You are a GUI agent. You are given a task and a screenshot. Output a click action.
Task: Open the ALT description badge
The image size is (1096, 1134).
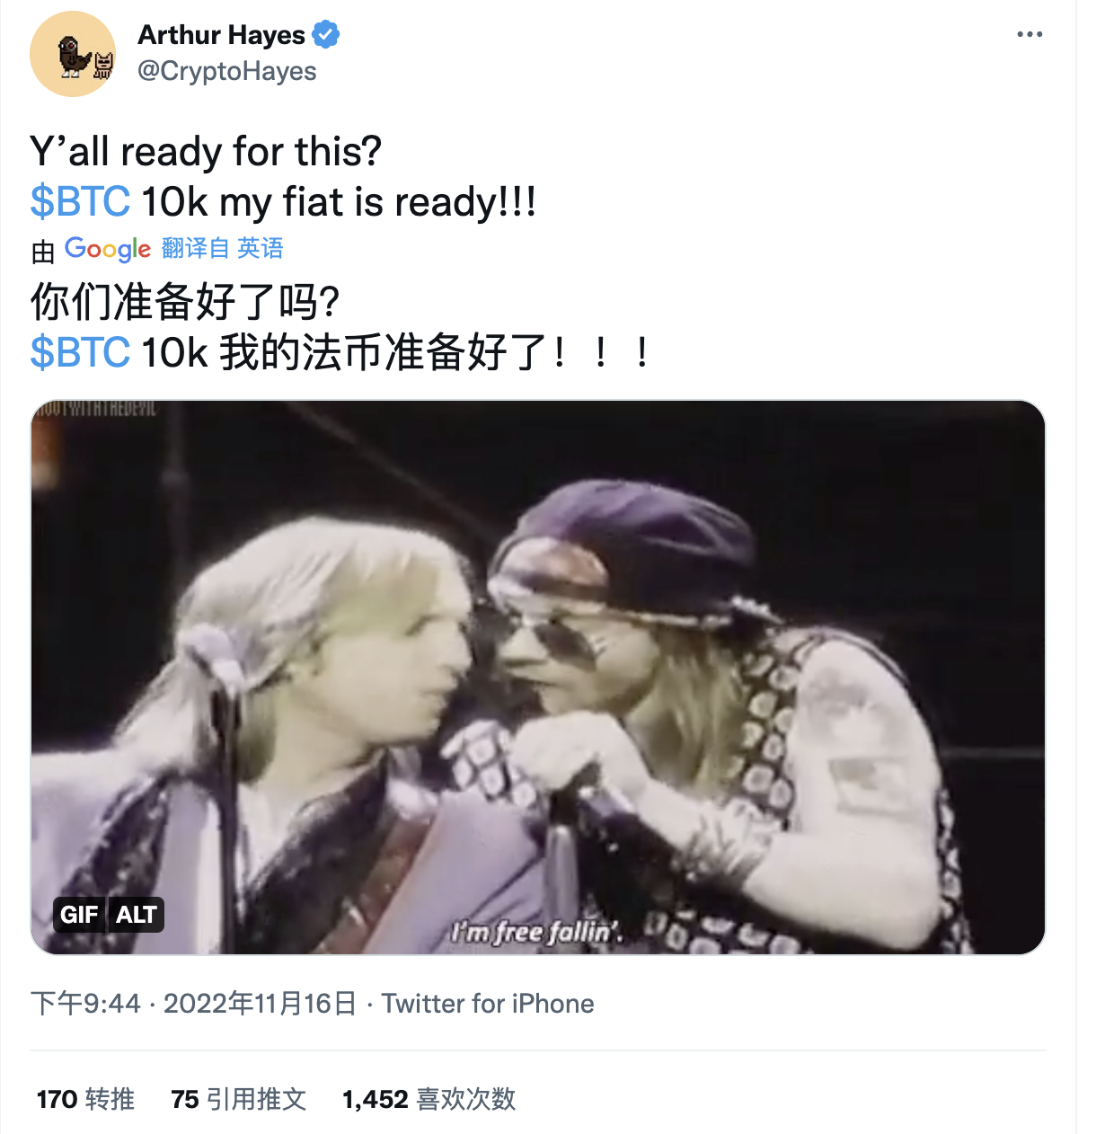[137, 915]
